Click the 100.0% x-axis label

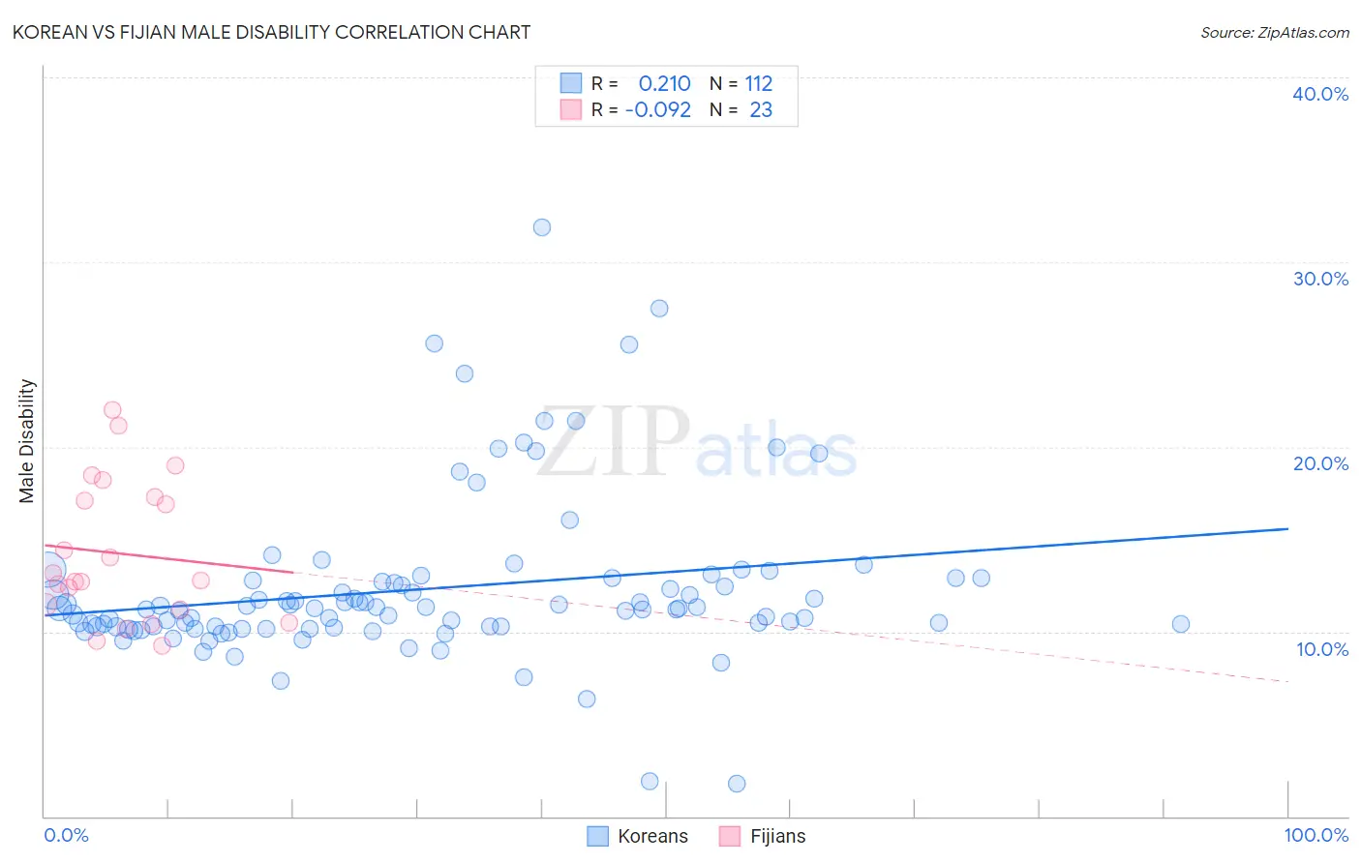point(1316,835)
